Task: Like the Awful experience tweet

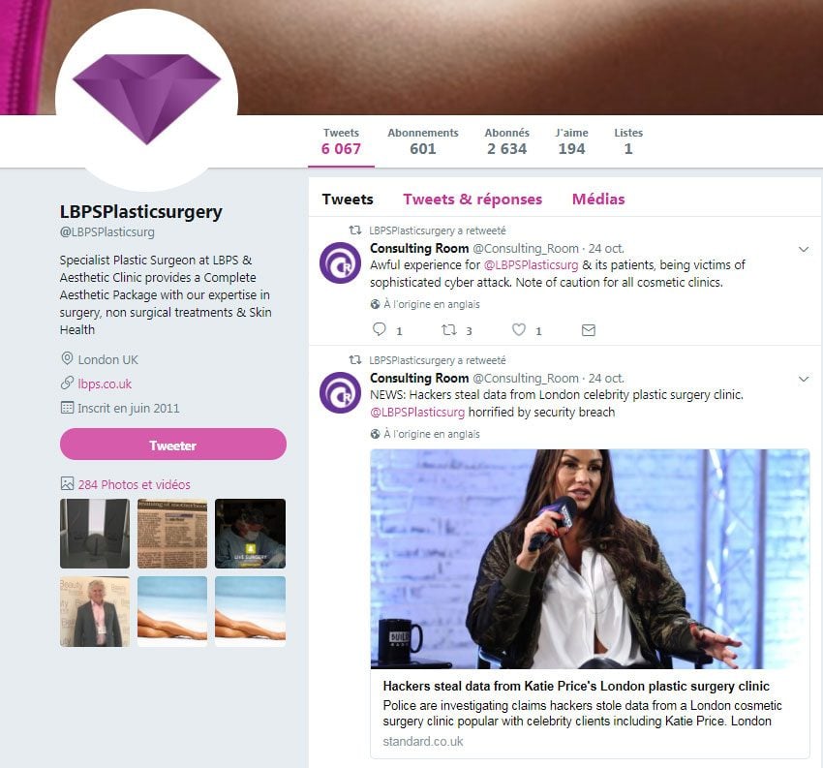Action: (x=519, y=329)
